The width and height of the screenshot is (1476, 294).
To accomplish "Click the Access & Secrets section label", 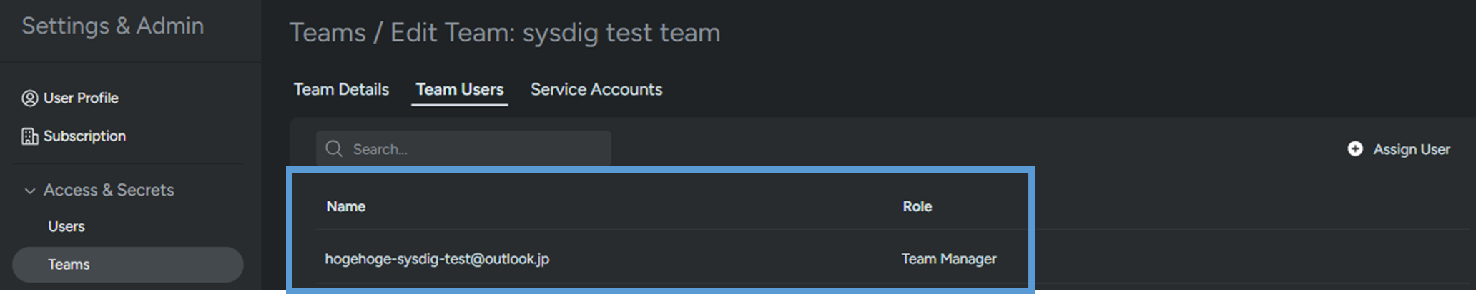I will click(x=109, y=190).
